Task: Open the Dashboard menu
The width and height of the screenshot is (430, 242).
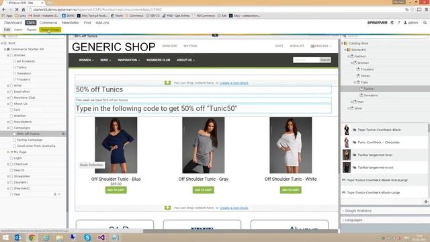Action: click(13, 23)
